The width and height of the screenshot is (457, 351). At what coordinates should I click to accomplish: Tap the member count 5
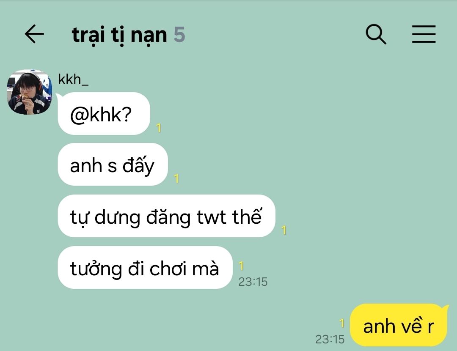click(179, 35)
